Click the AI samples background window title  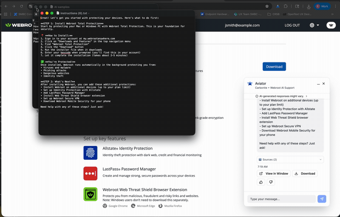[62, 7]
